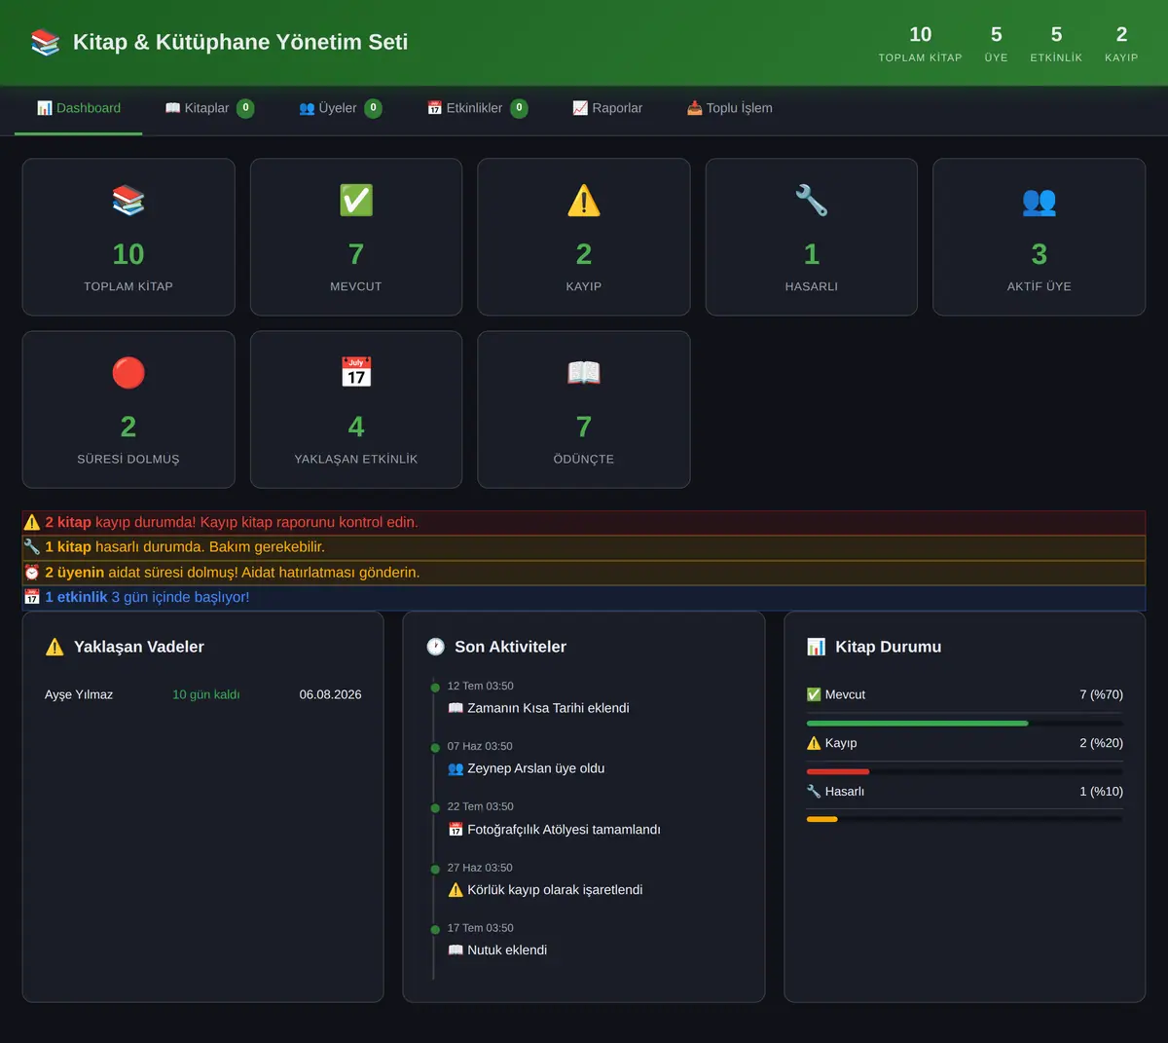
Task: Click the calendar icon in the etkinlik alert
Action: (x=32, y=597)
